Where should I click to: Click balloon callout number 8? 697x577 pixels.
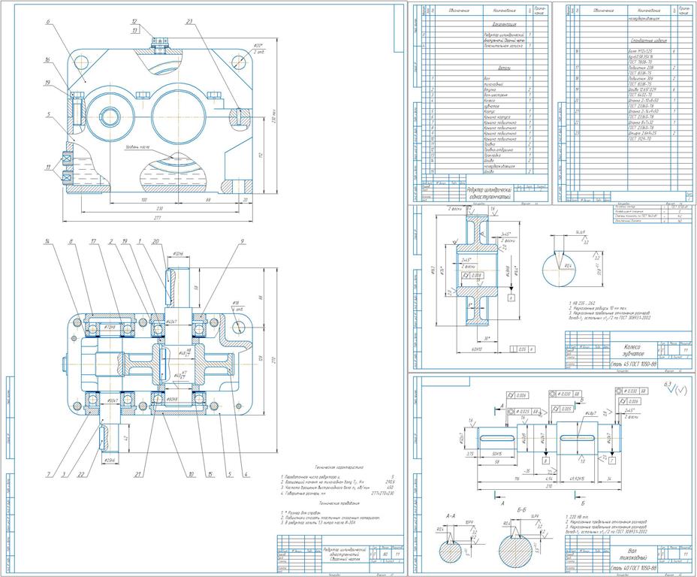point(71,242)
